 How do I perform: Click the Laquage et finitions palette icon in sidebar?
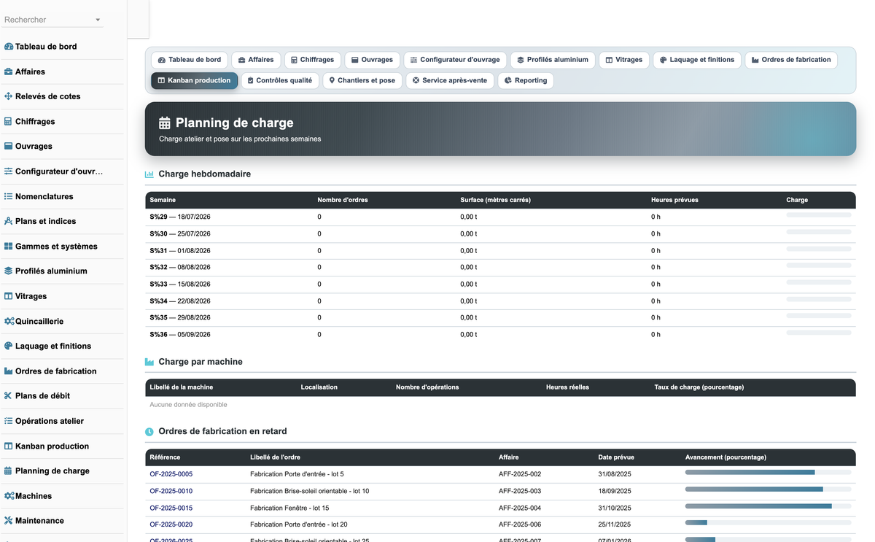[x=9, y=346]
